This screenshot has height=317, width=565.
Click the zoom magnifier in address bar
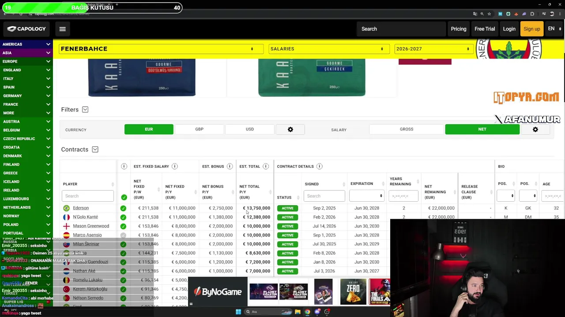coord(482,14)
